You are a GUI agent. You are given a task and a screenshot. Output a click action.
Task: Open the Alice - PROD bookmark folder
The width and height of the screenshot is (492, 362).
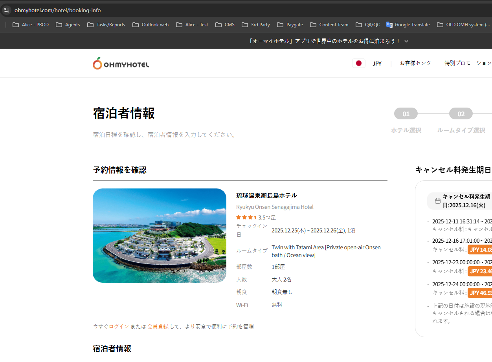(31, 25)
